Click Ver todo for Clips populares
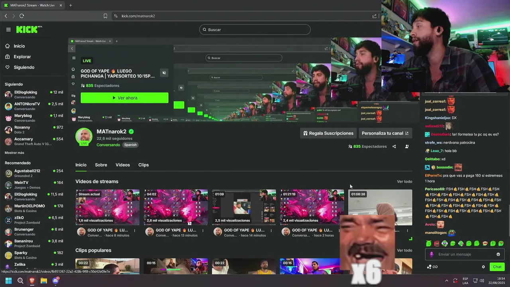The image size is (510, 287). click(x=404, y=250)
